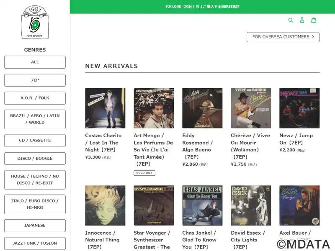Open JAZZ FUNK / FUSION genre
The height and width of the screenshot is (251, 335).
click(35, 243)
